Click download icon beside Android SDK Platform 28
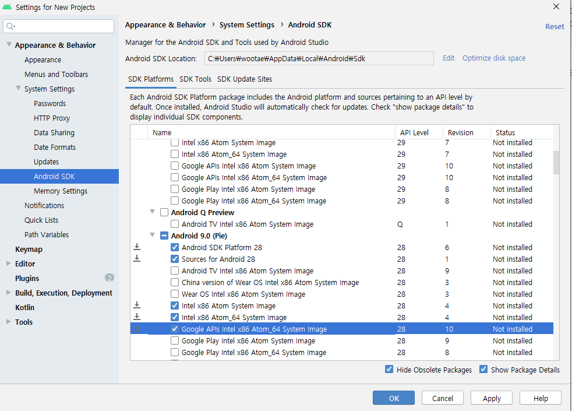This screenshot has width=572, height=411. pyautogui.click(x=137, y=247)
